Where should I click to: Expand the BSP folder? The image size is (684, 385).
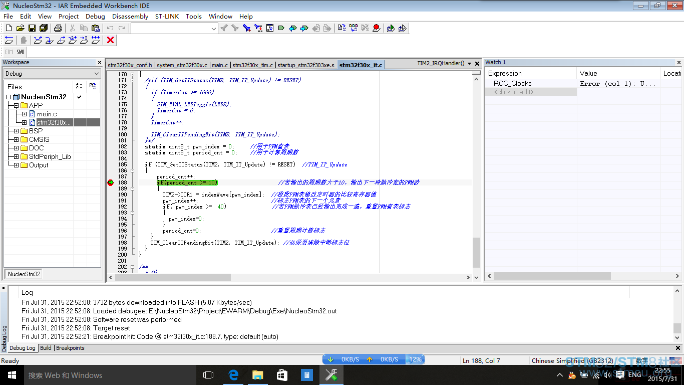(x=16, y=131)
